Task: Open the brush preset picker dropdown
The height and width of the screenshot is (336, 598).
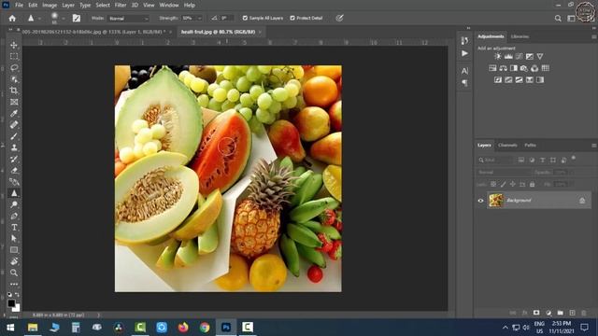Action: (x=64, y=18)
